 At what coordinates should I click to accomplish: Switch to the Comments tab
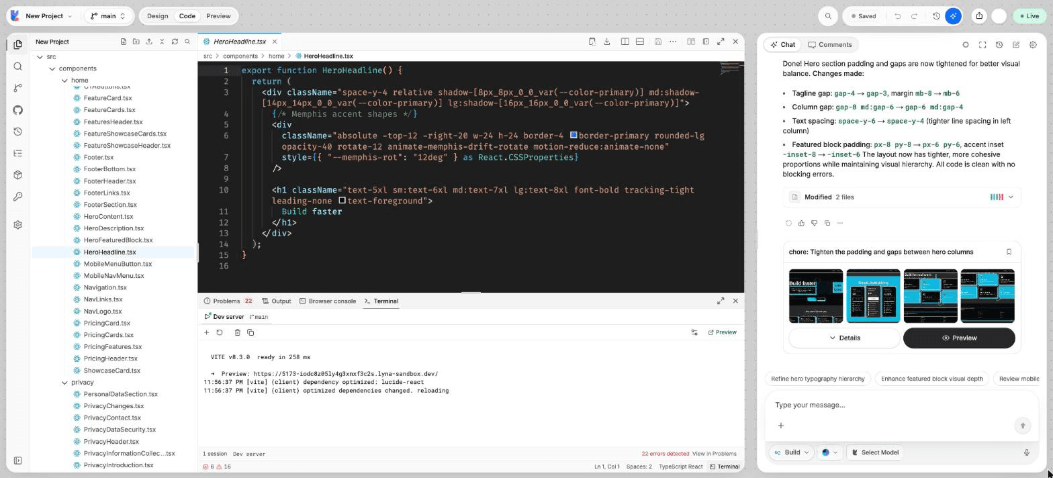pos(829,45)
